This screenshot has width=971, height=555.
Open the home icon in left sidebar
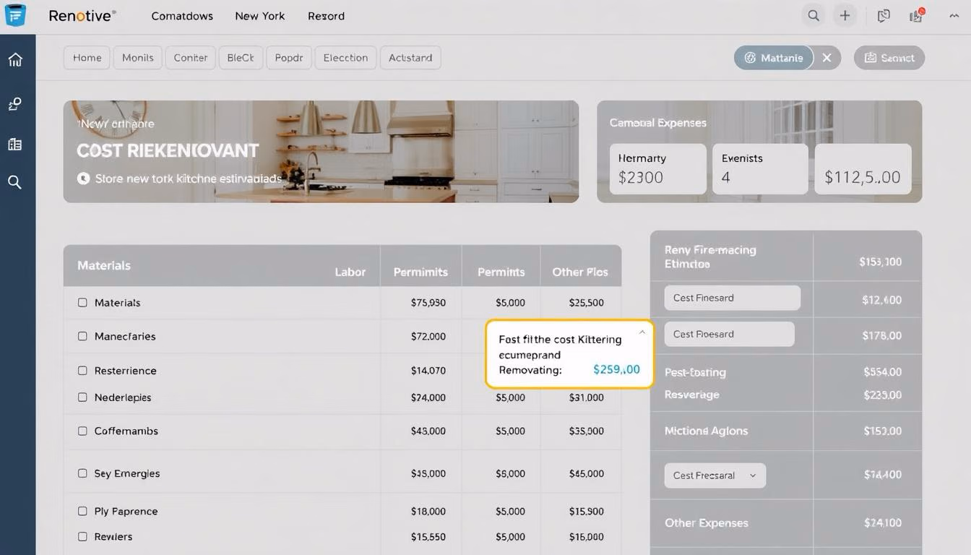point(15,59)
